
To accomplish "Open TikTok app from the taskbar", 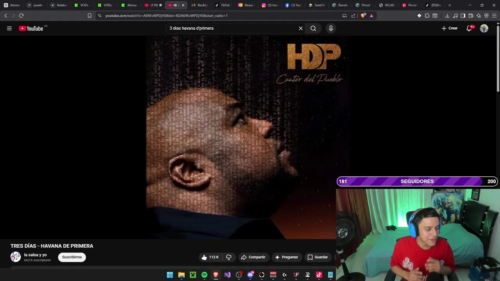I will (319, 275).
